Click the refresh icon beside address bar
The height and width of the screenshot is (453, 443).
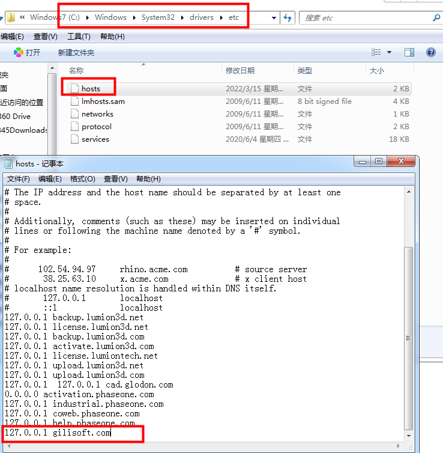[288, 17]
